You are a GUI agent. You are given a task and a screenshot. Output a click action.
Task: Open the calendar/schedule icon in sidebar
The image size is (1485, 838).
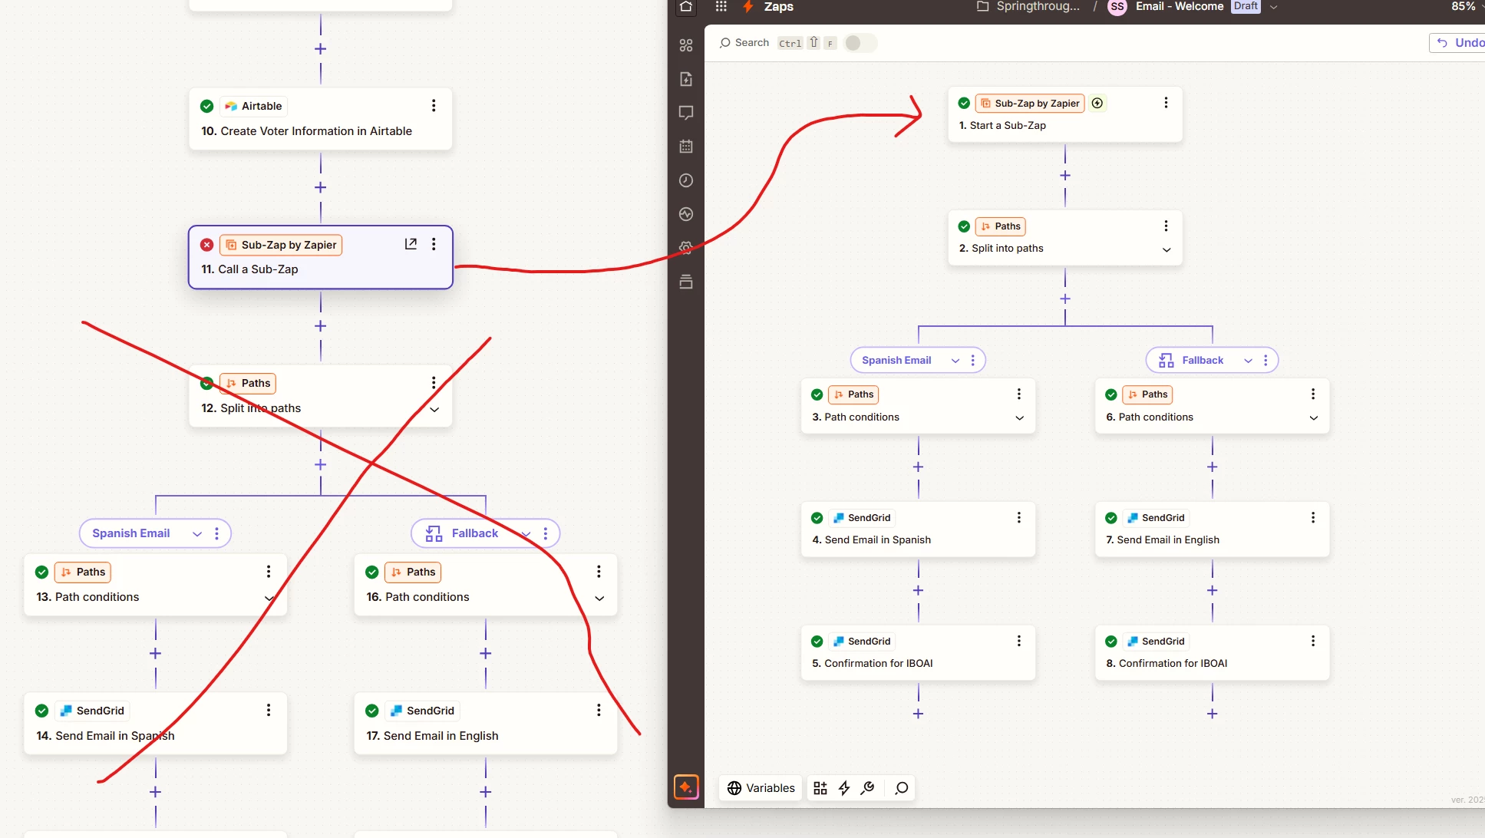pyautogui.click(x=686, y=147)
